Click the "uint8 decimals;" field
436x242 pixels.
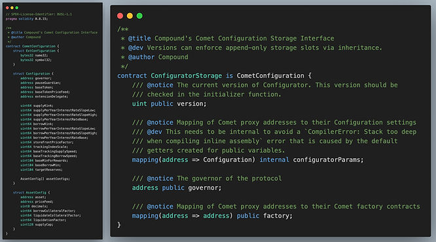pos(34,207)
